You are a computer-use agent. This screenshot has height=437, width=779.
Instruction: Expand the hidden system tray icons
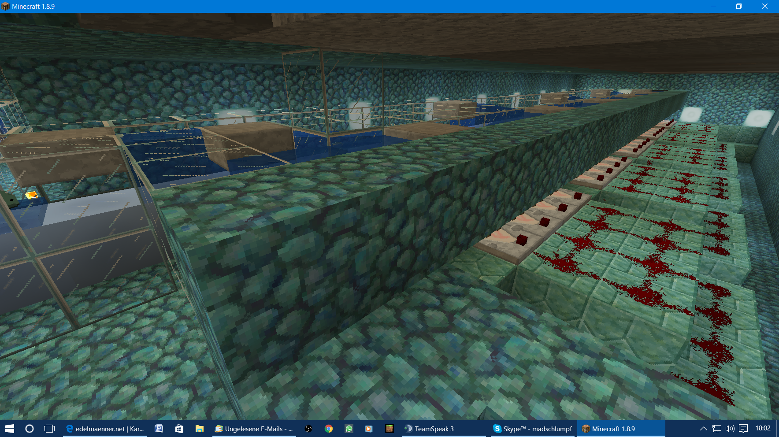[x=703, y=429]
